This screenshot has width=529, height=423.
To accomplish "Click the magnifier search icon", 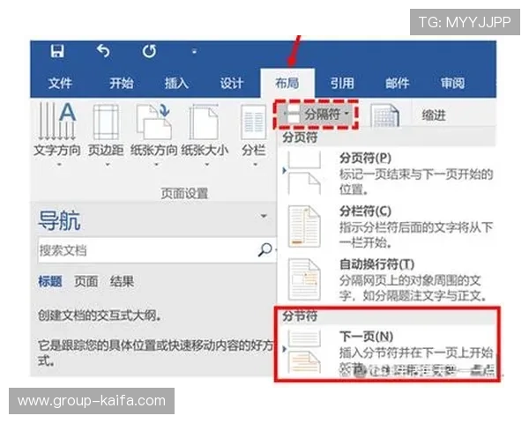I will click(264, 249).
